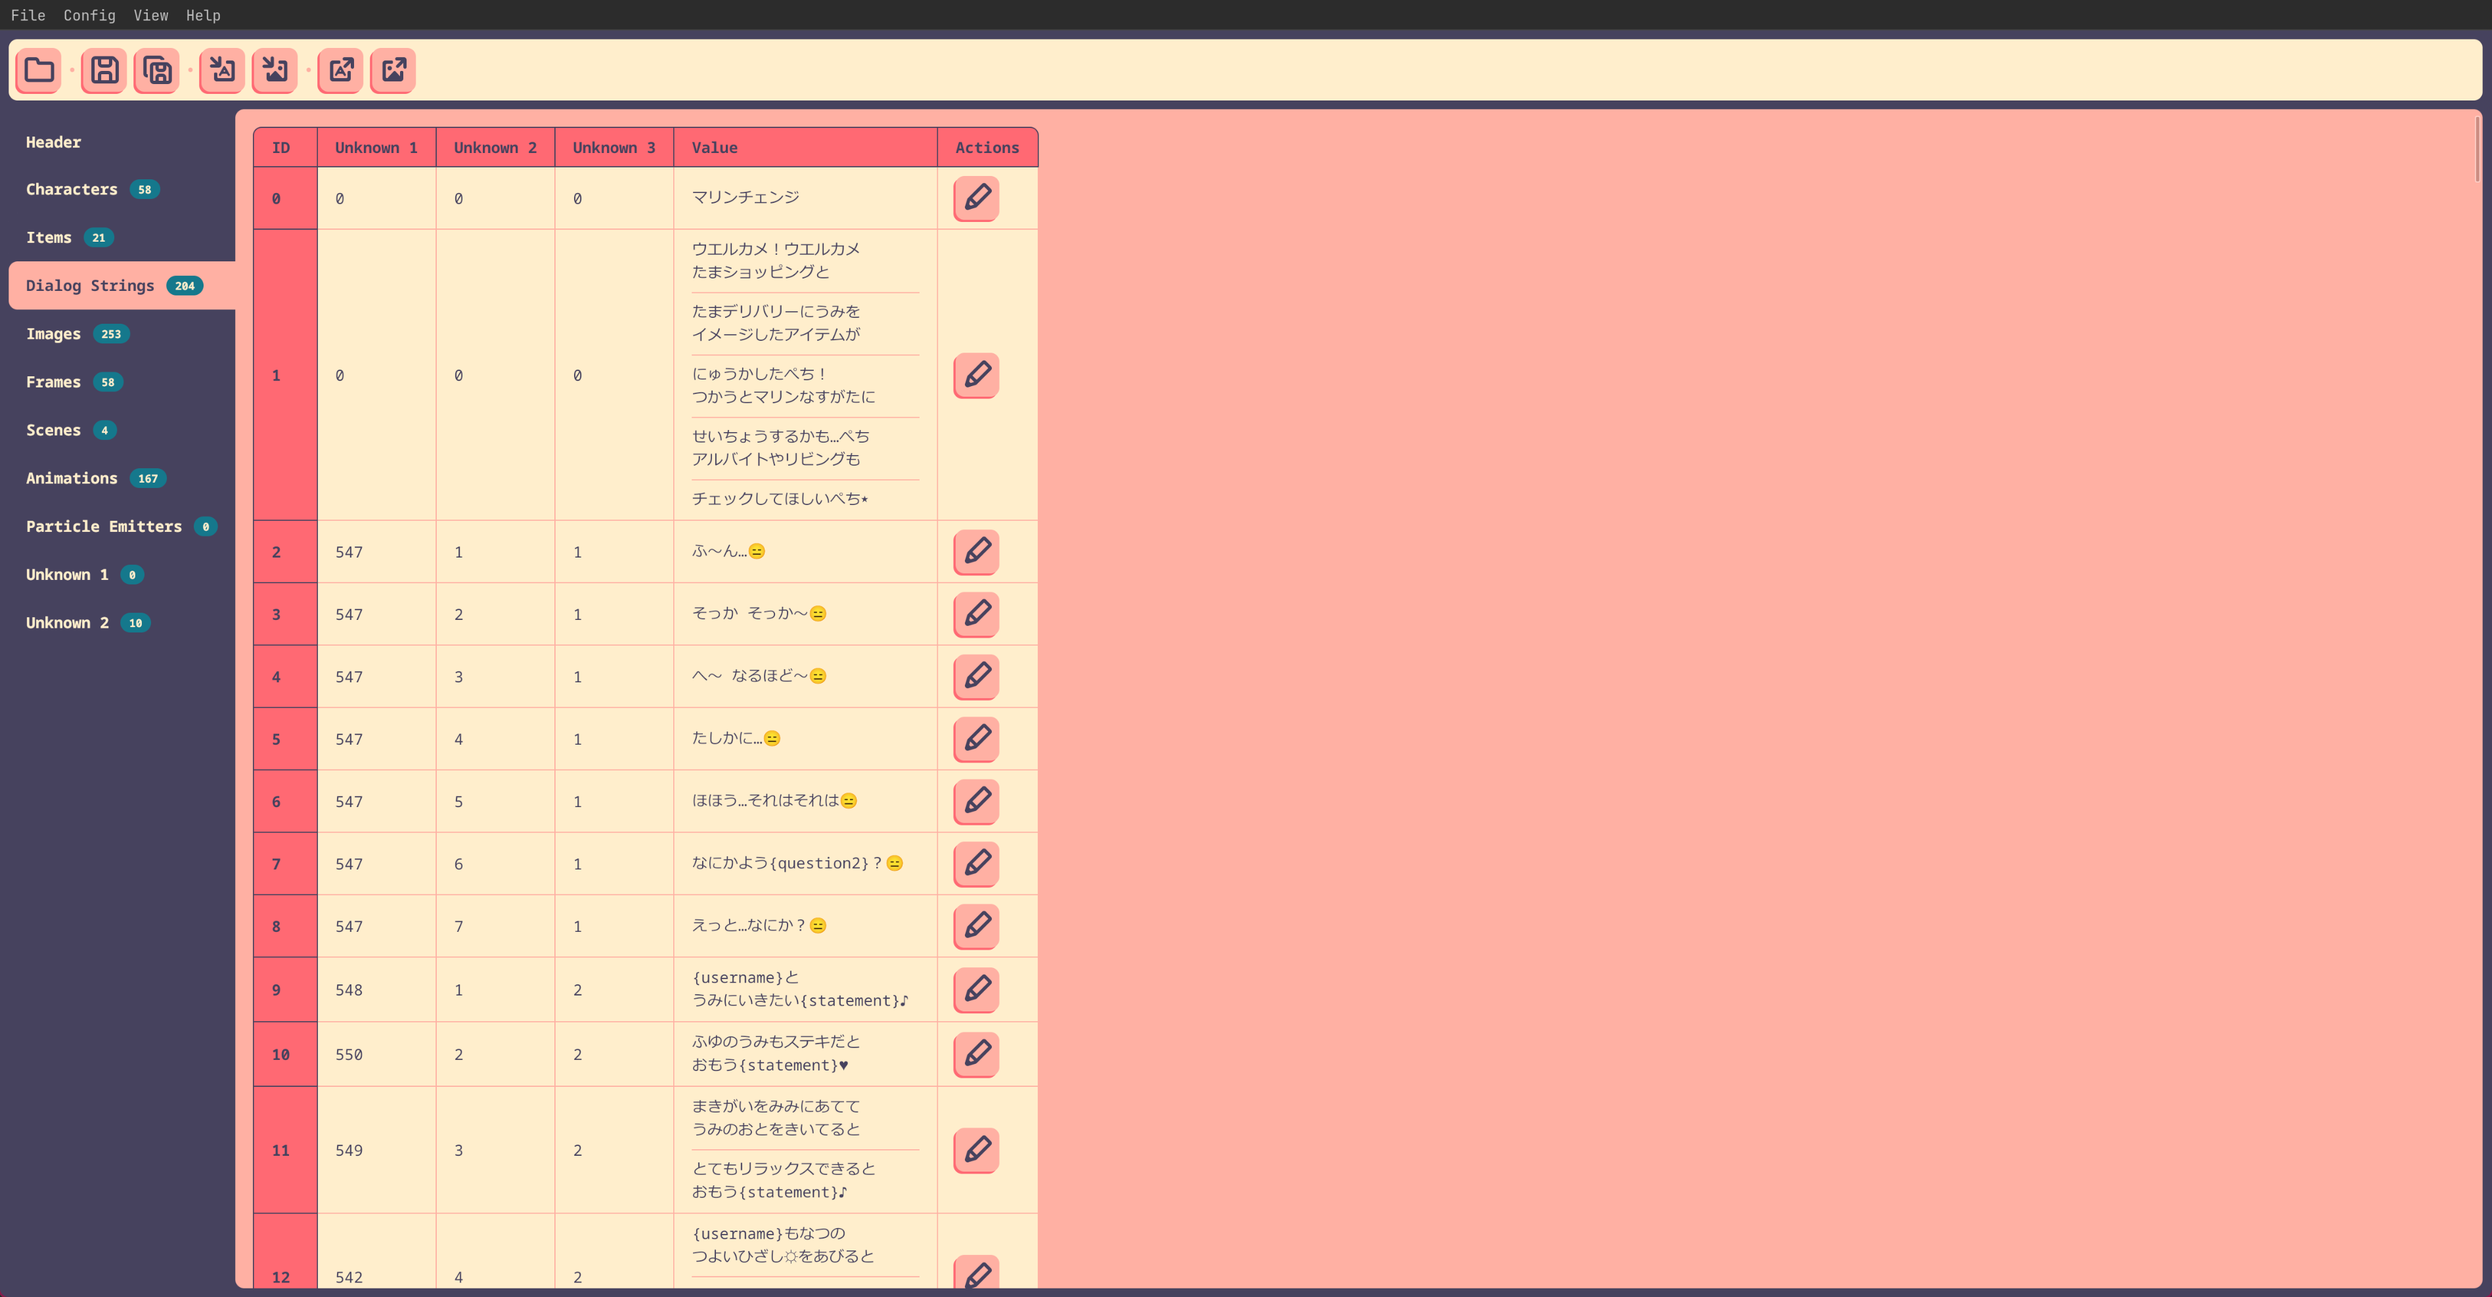Image resolution: width=2492 pixels, height=1297 pixels.
Task: Click the Import strings icon
Action: click(223, 70)
